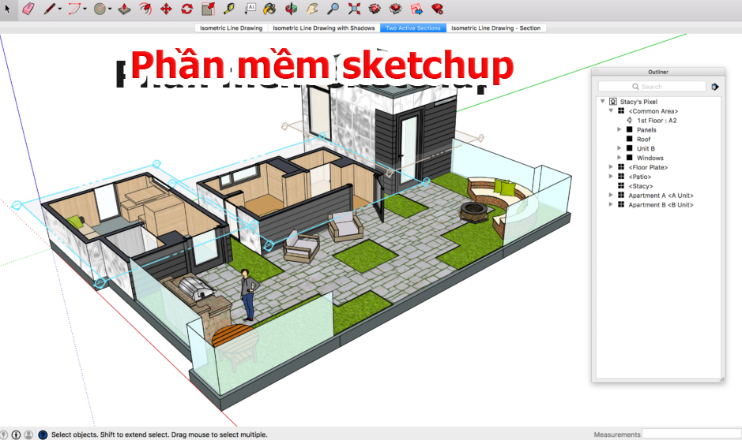The width and height of the screenshot is (742, 440).
Task: Choose the Text label tool
Action: (x=250, y=9)
